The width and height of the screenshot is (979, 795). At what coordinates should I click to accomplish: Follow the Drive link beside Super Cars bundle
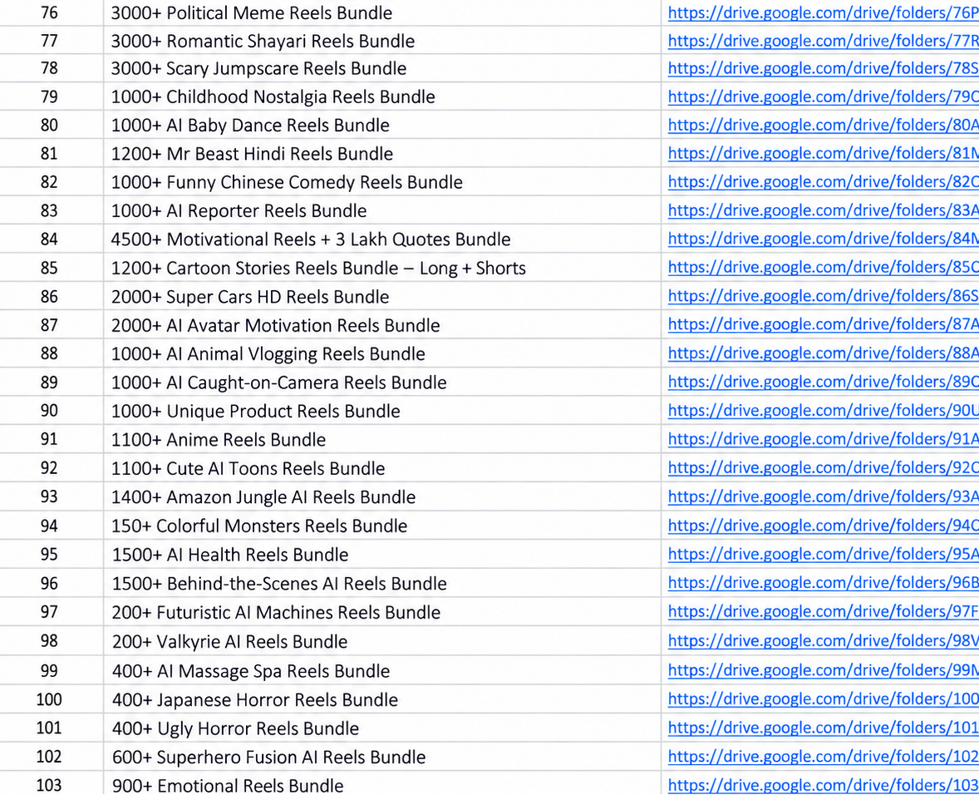click(x=823, y=296)
